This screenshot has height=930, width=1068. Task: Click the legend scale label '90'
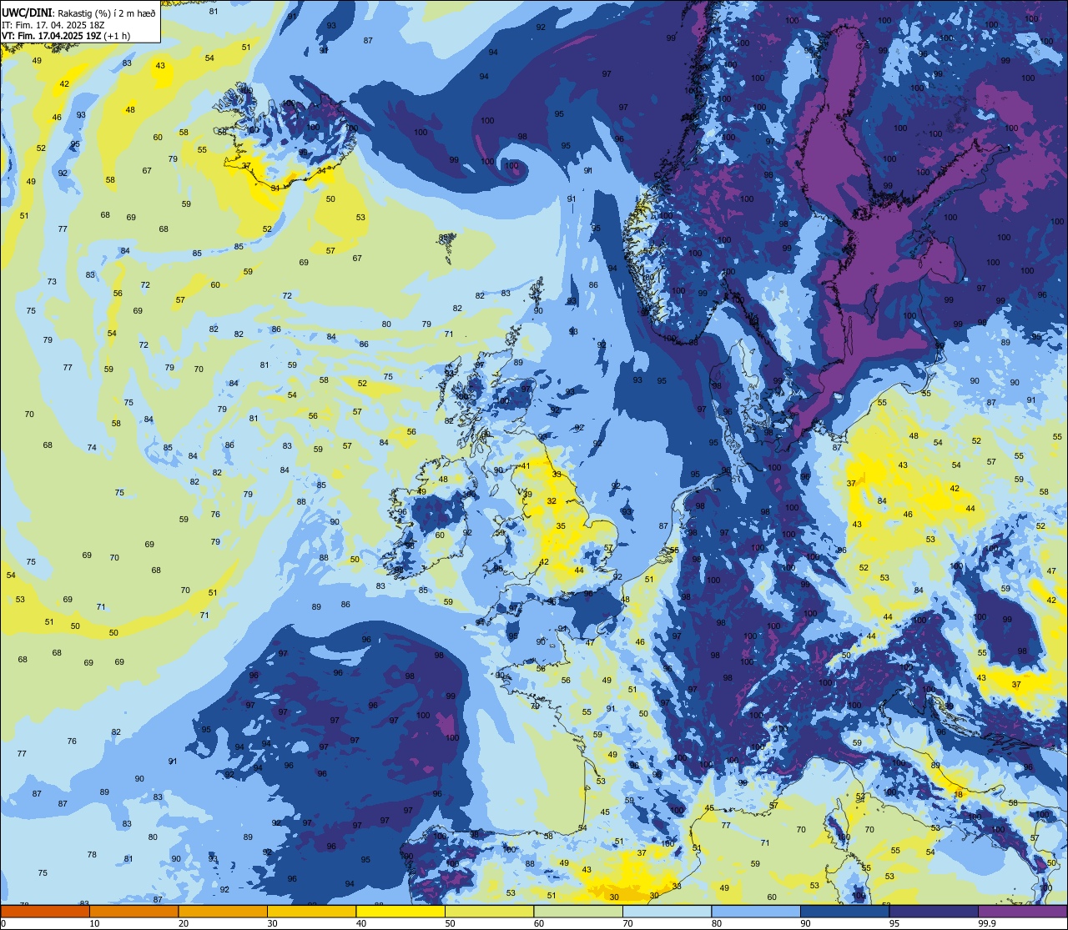pos(805,923)
